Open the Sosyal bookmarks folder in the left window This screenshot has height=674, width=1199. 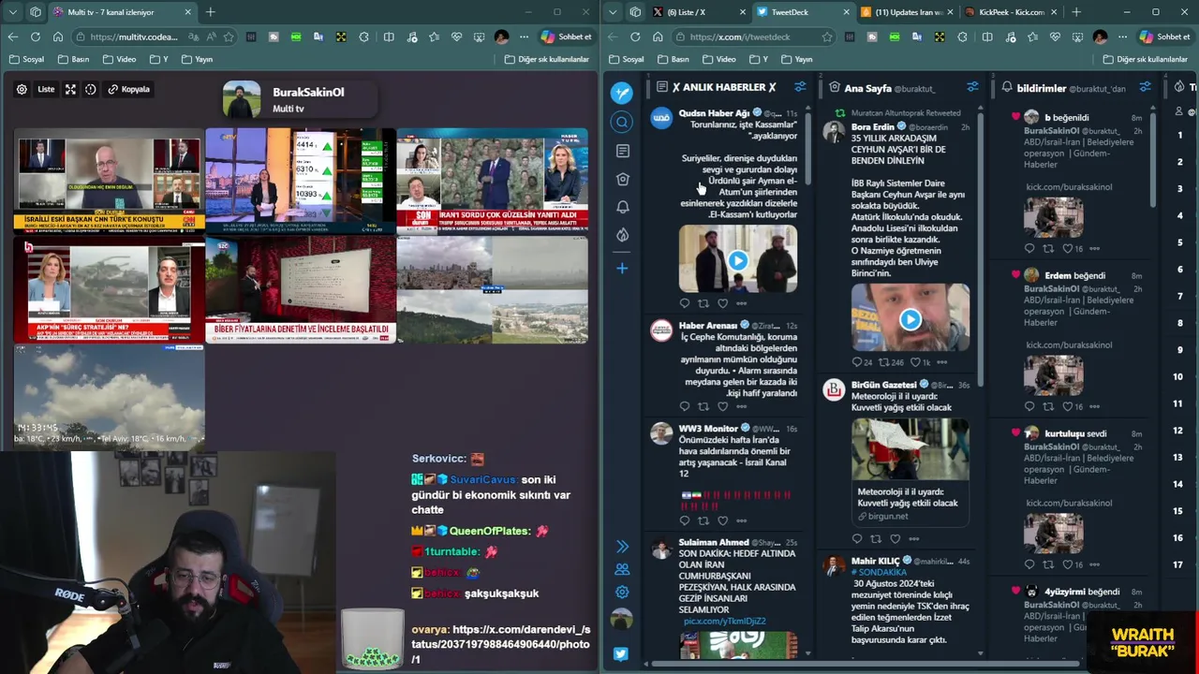26,59
